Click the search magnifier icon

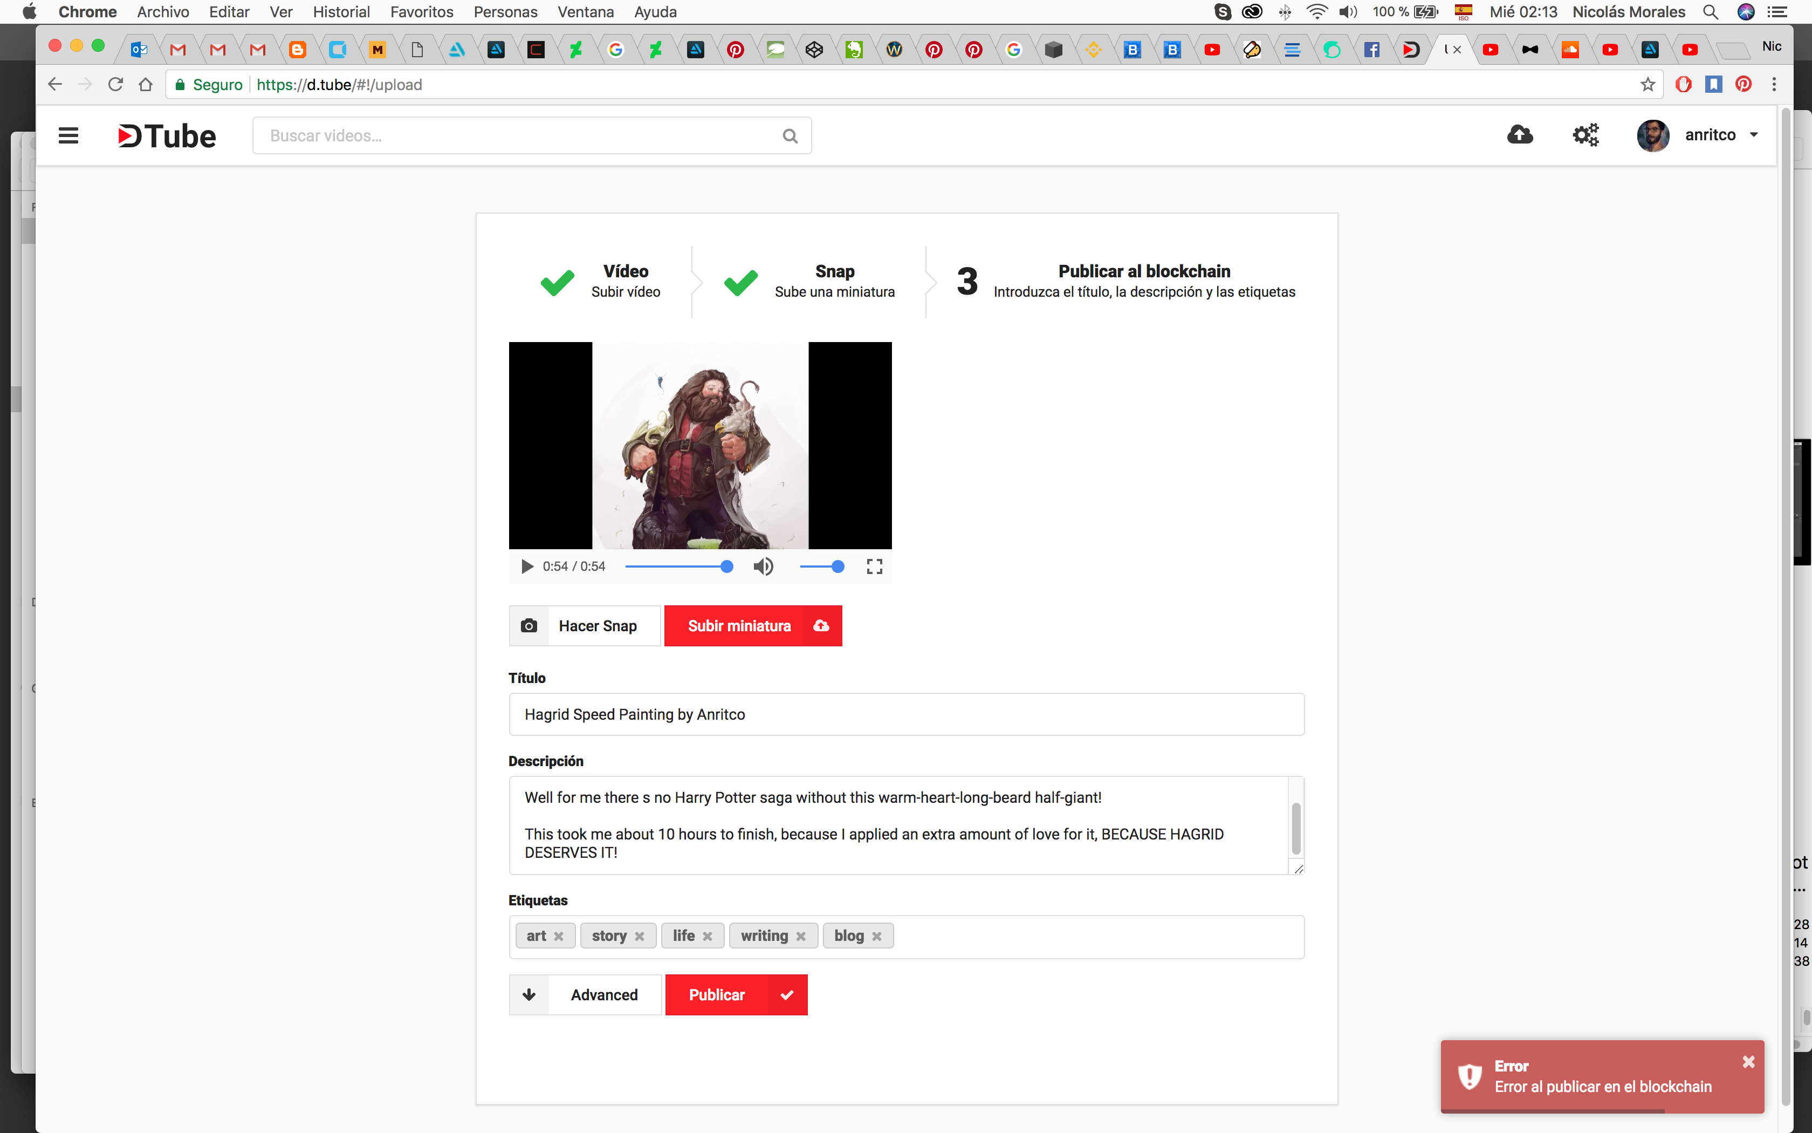[790, 135]
